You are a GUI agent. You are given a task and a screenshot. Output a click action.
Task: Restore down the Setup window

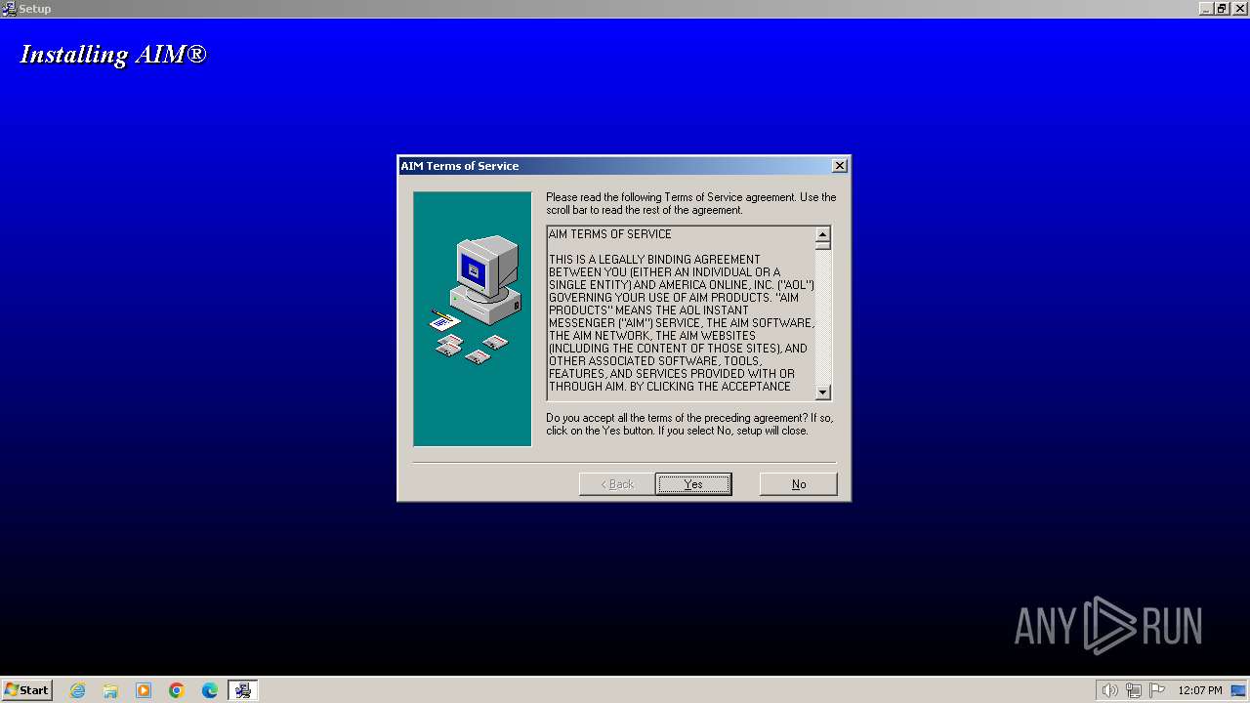(x=1222, y=9)
